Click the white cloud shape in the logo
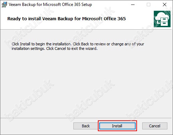 (x=162, y=16)
